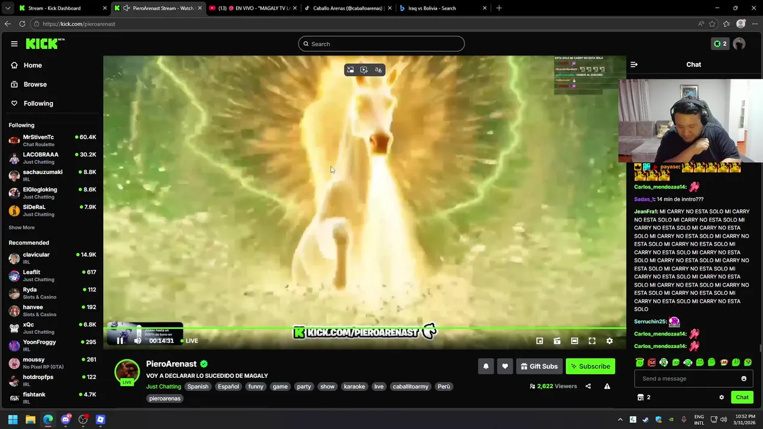Image resolution: width=763 pixels, height=429 pixels.
Task: Click the Kick logo
Action: click(x=45, y=43)
